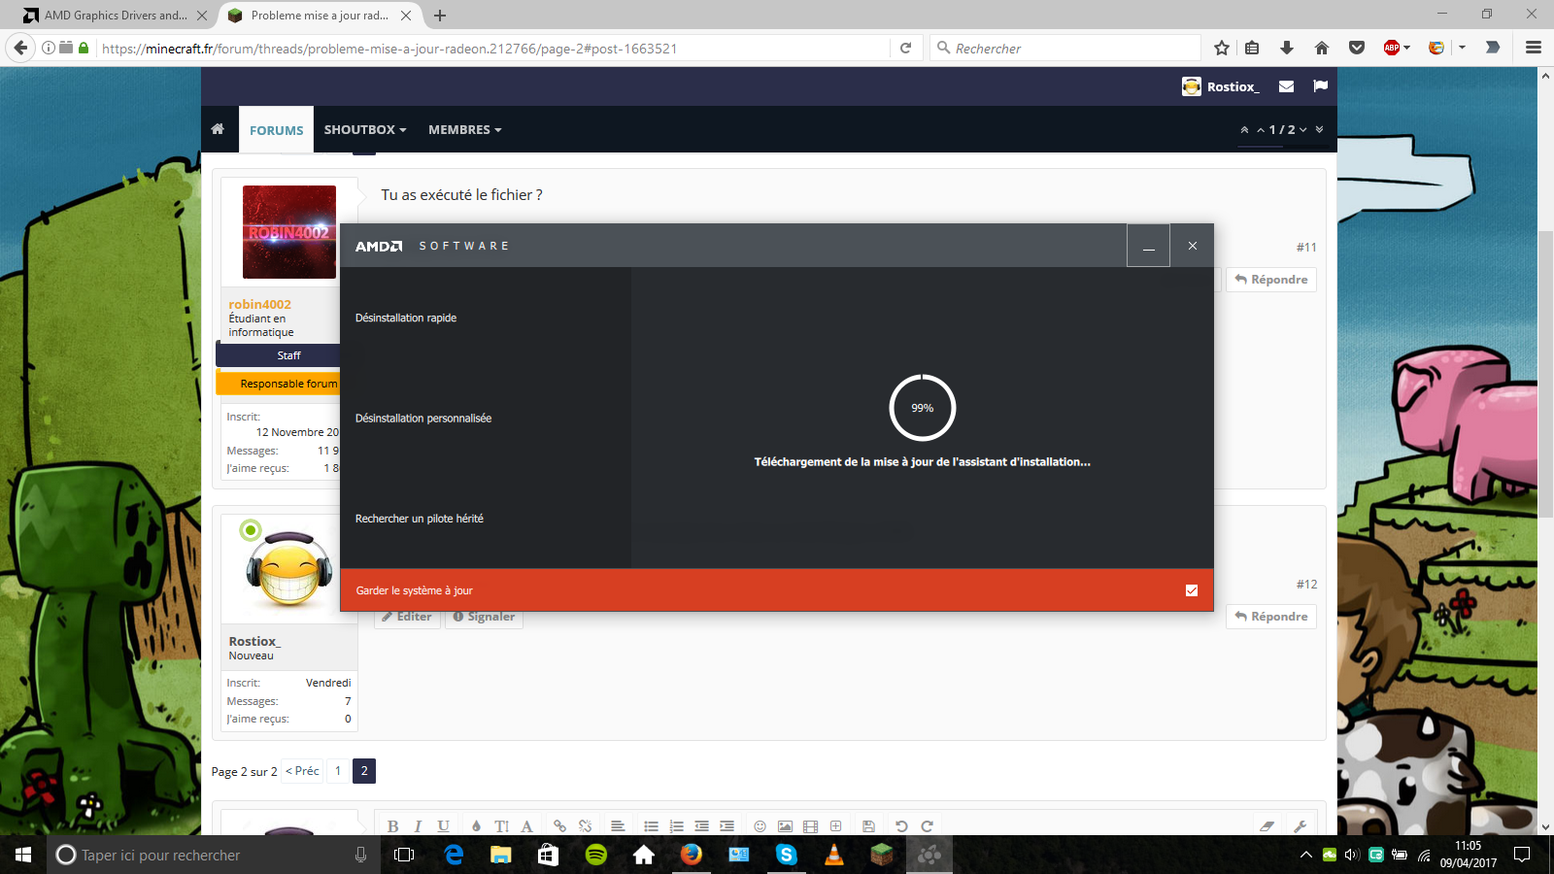Expand the SHOUTBOX dropdown menu
The image size is (1554, 874).
[x=365, y=129]
